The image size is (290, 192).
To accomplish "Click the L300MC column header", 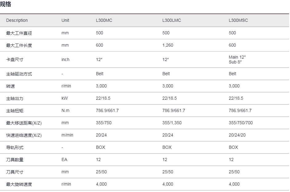I will [x=104, y=20].
